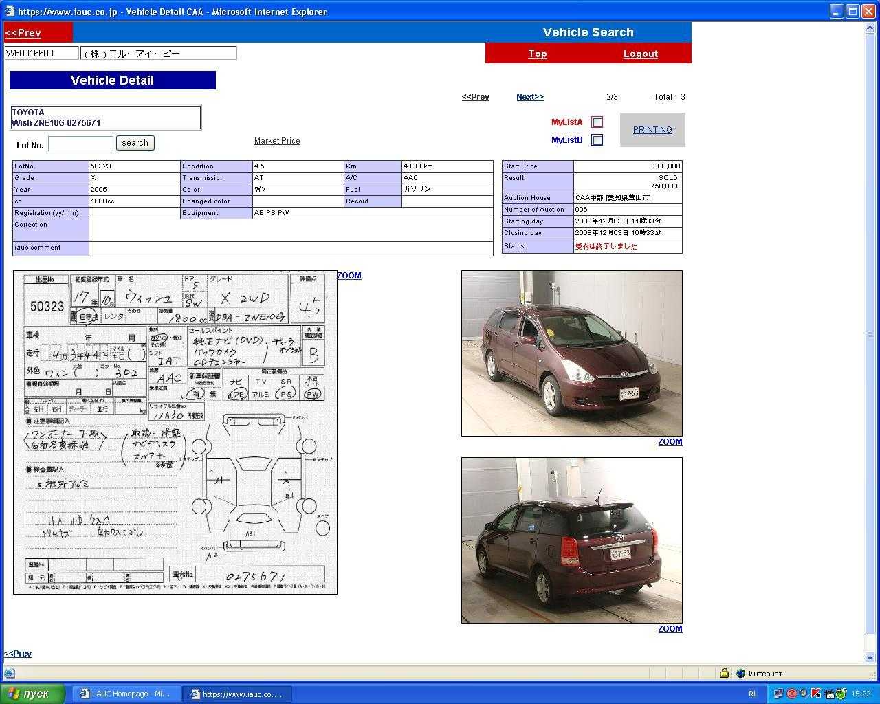
Task: Click the Kaspersky K tray icon
Action: (815, 694)
